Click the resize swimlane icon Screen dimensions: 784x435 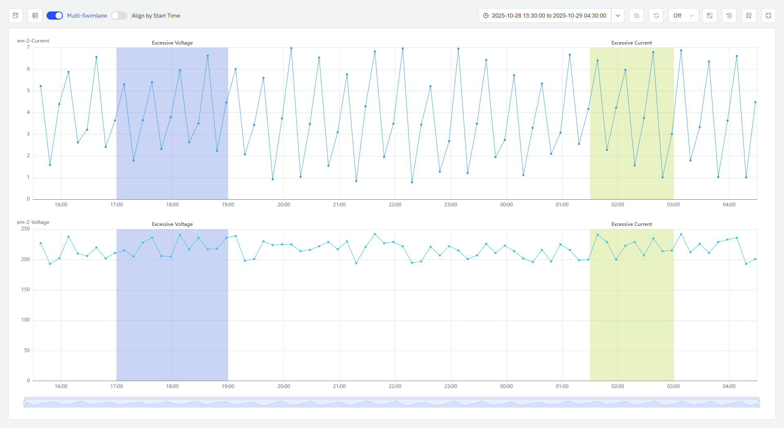(x=710, y=16)
